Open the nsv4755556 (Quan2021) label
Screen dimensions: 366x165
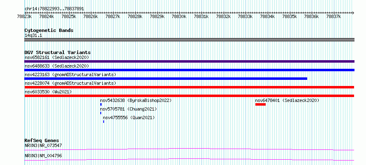129,118
